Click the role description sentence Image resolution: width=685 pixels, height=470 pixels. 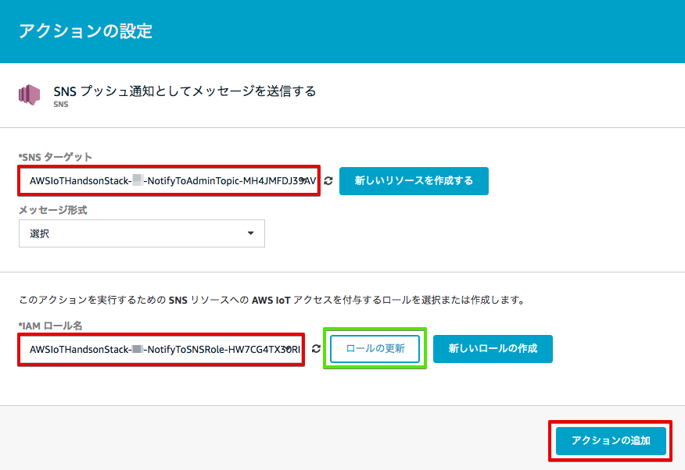[272, 300]
